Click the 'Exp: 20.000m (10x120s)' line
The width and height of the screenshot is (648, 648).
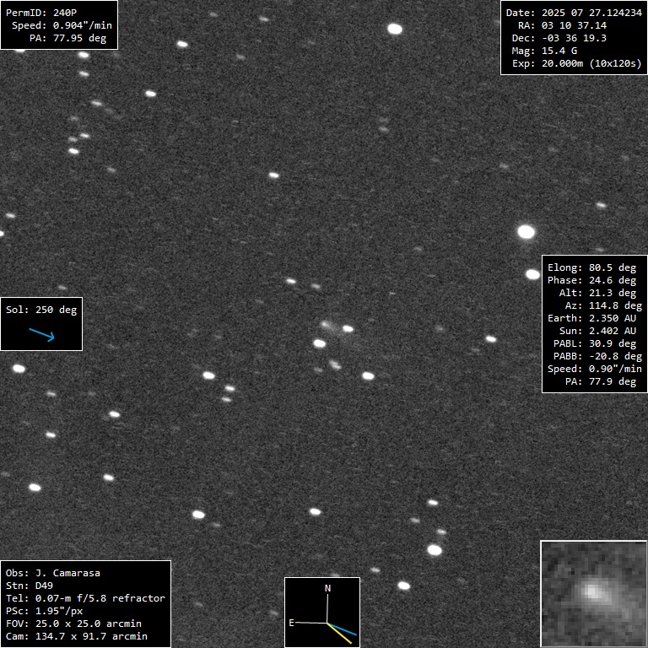[576, 63]
